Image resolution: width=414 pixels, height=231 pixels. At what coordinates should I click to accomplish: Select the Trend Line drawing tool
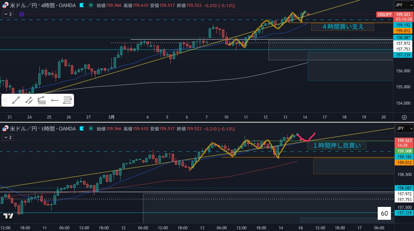pyautogui.click(x=16, y=100)
